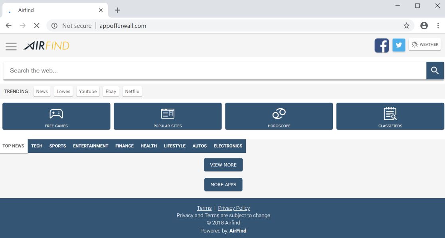Open the Facebook page icon

click(x=382, y=45)
